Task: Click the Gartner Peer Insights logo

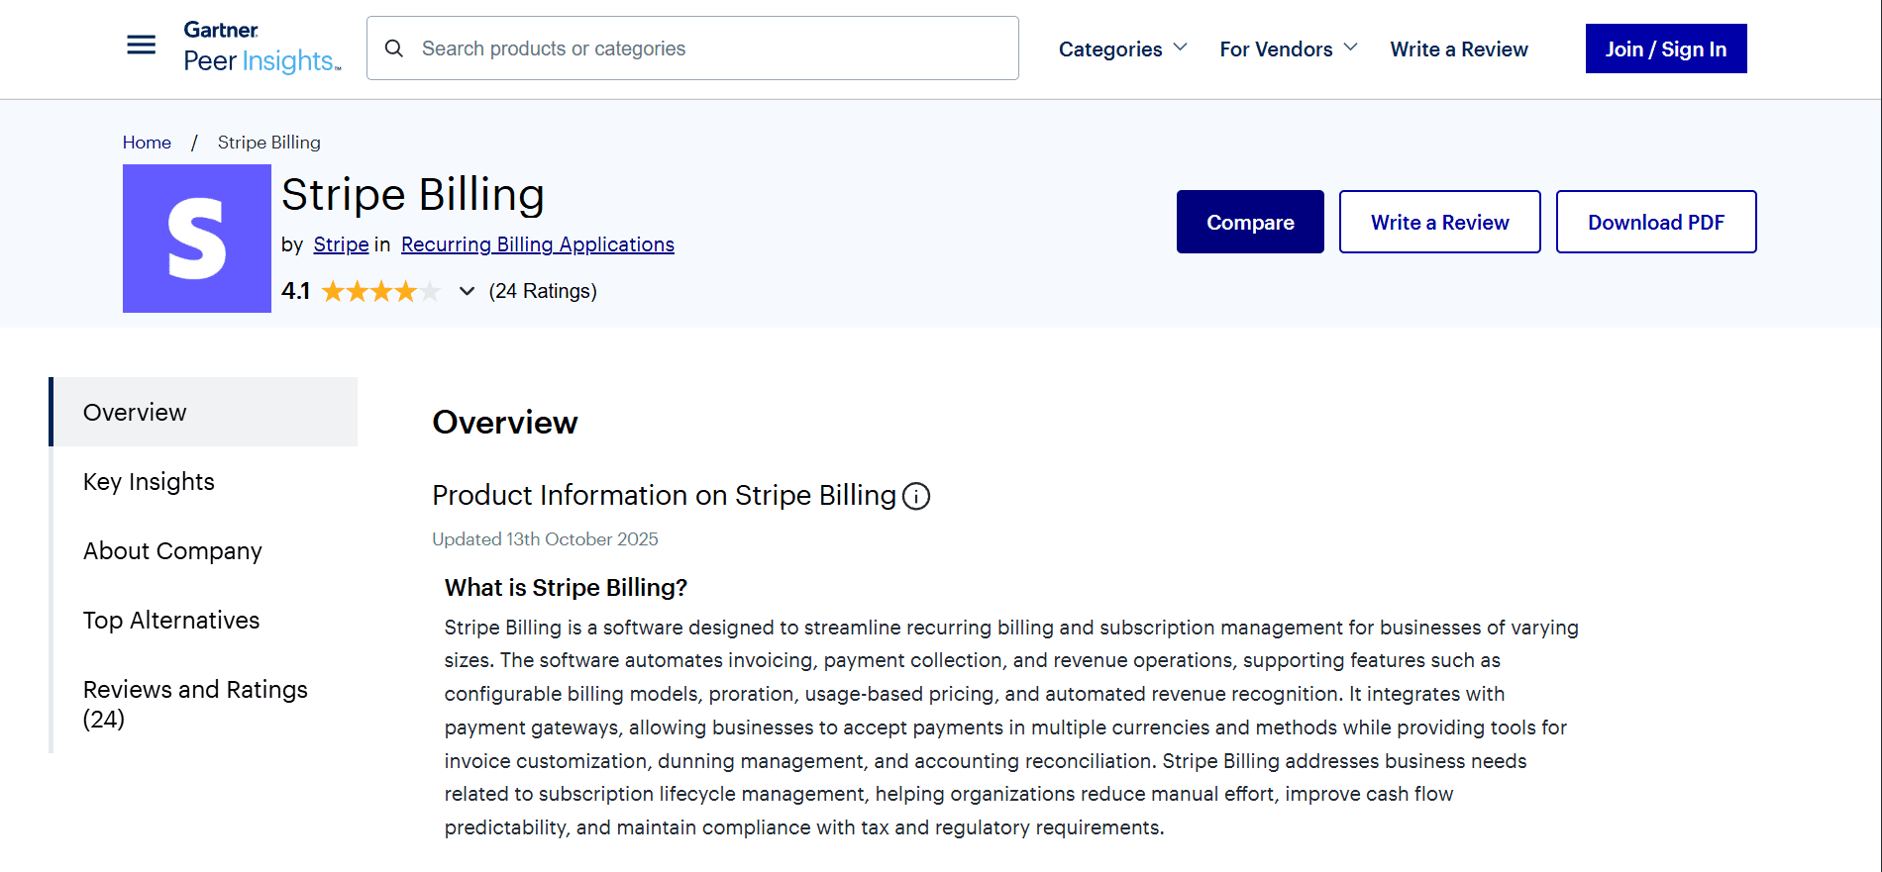Action: 262,48
